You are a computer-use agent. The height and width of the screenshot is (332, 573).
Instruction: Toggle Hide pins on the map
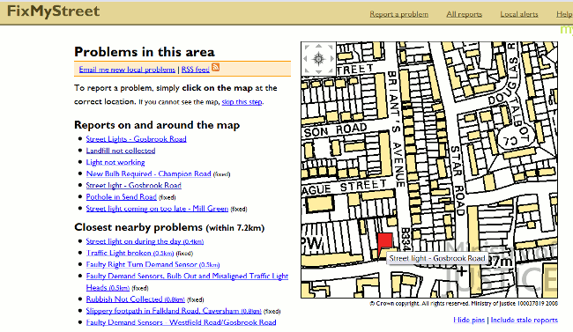[469, 320]
